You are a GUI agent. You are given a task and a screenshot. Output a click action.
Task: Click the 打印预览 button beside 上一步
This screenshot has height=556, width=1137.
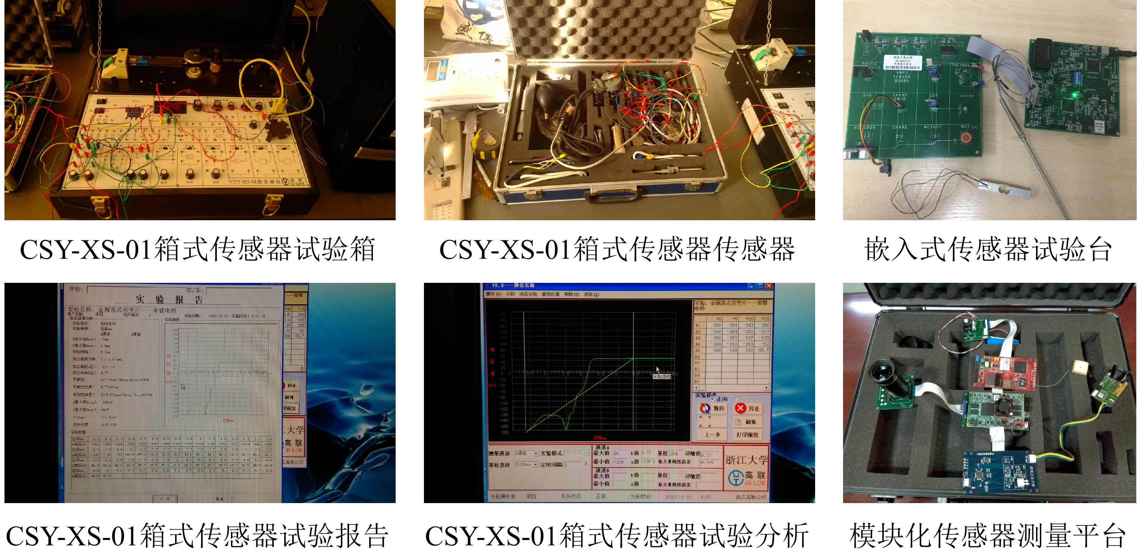[747, 435]
